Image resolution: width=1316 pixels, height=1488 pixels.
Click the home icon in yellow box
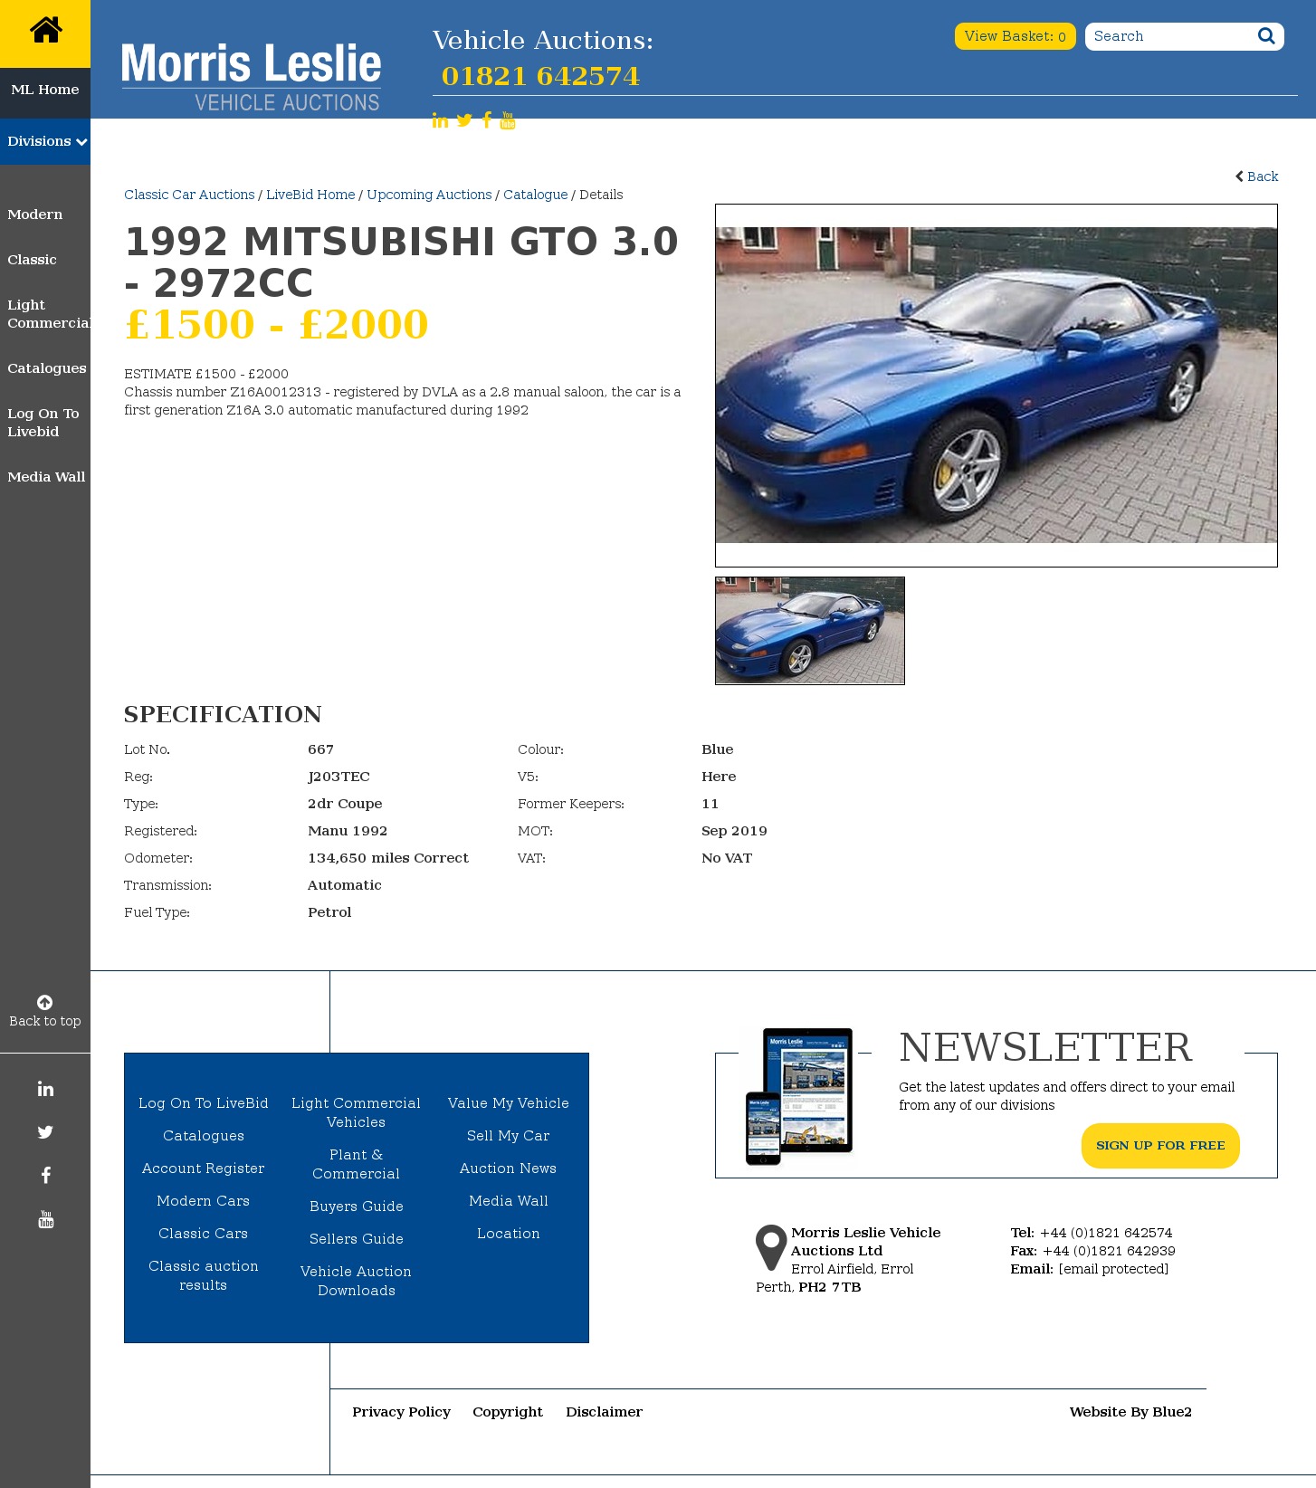[45, 31]
